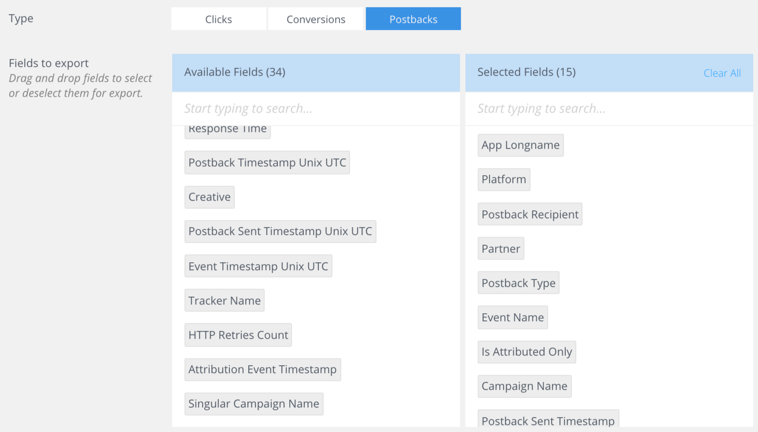Focus the Available Fields search box
Viewport: 758px width, 432px height.
316,109
